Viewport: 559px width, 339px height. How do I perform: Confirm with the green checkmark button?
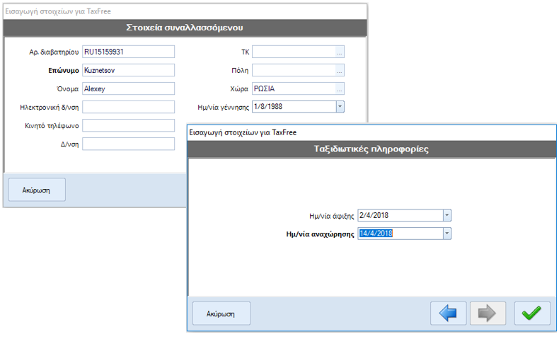(532, 314)
